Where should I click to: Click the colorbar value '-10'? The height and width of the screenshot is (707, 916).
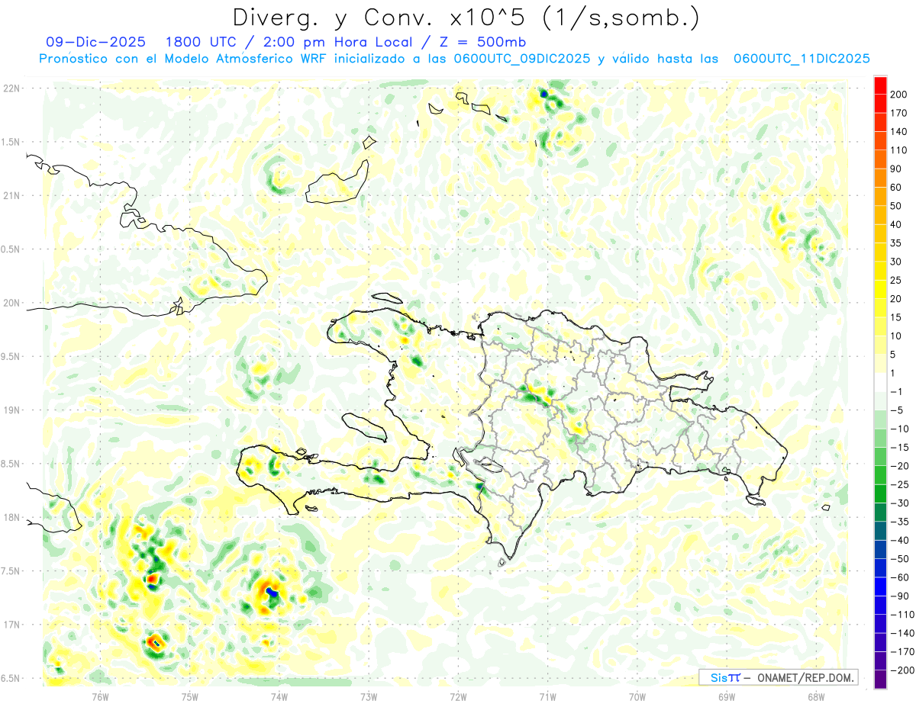[x=900, y=429]
